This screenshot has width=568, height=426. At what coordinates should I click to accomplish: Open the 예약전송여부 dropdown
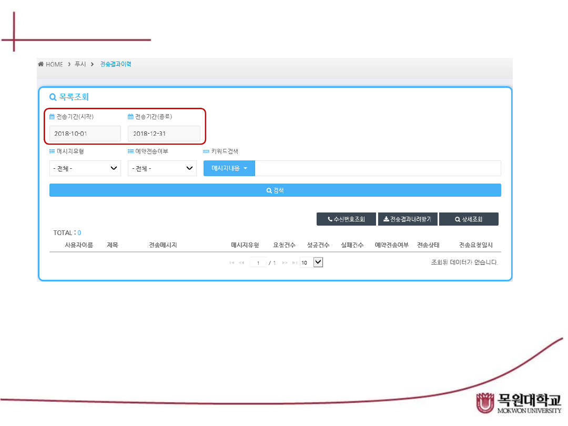(162, 168)
